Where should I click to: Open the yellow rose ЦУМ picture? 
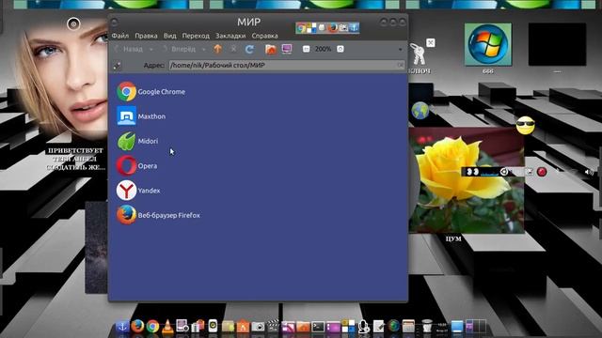click(x=467, y=180)
